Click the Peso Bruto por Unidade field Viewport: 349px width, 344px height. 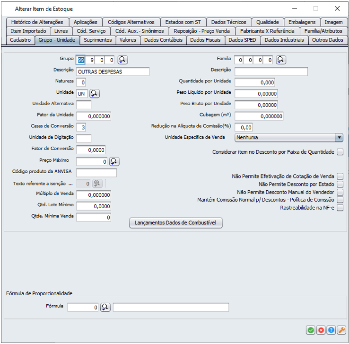256,105
